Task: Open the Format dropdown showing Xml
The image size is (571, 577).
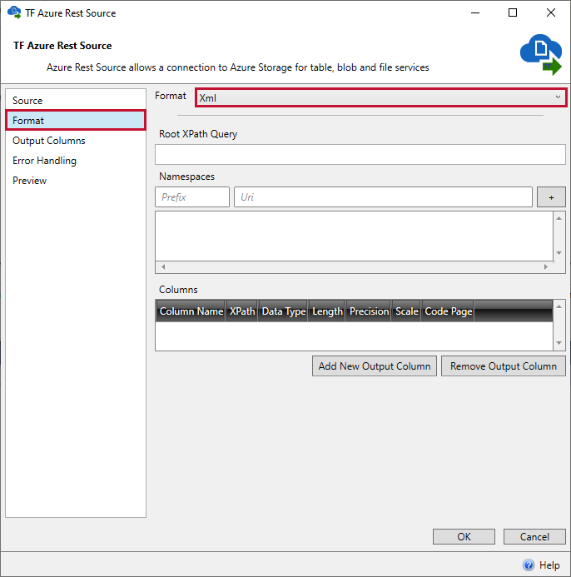Action: click(380, 98)
